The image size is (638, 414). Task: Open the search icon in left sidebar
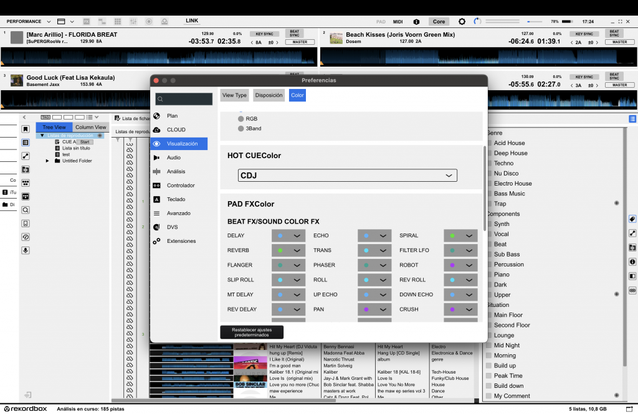point(26,210)
